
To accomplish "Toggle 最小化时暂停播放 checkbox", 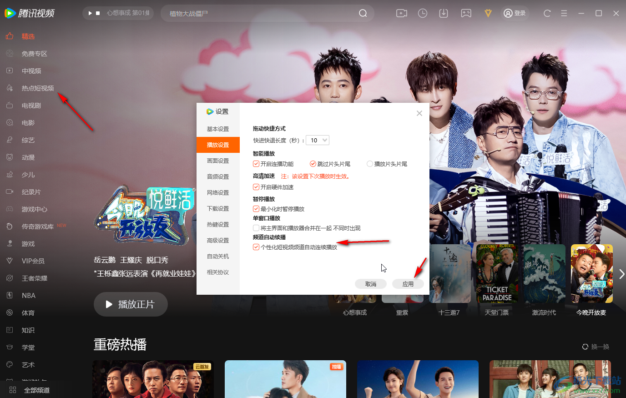I will [x=256, y=209].
